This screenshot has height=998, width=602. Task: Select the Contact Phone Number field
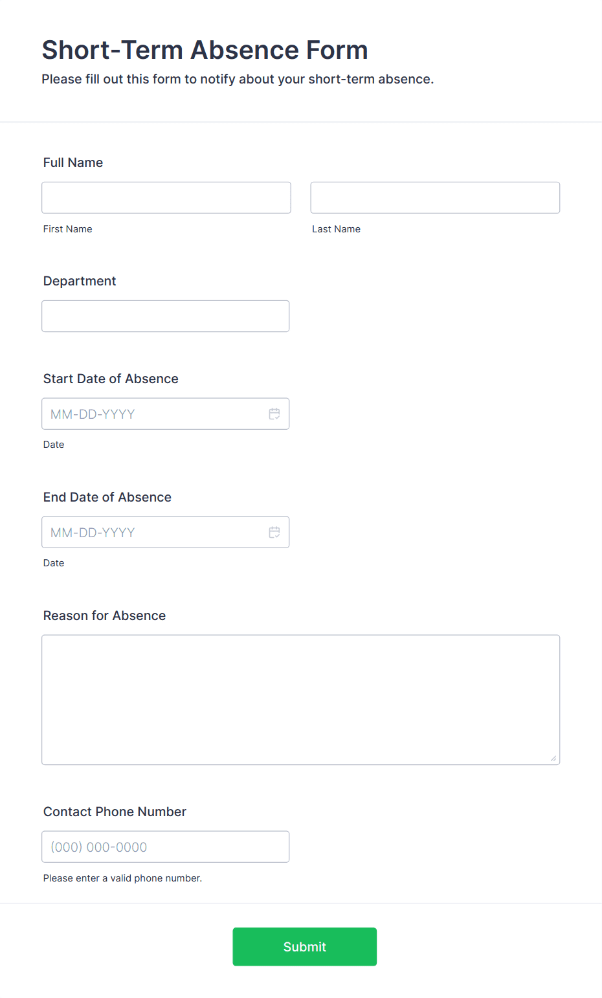tap(165, 847)
